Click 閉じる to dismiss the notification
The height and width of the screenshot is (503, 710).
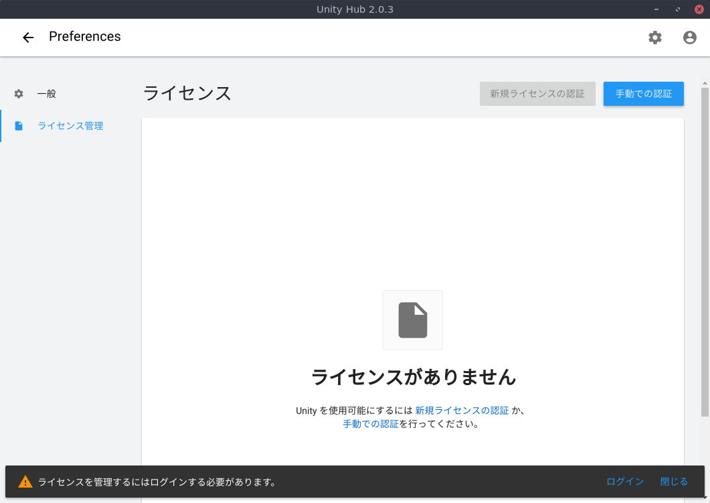click(673, 481)
